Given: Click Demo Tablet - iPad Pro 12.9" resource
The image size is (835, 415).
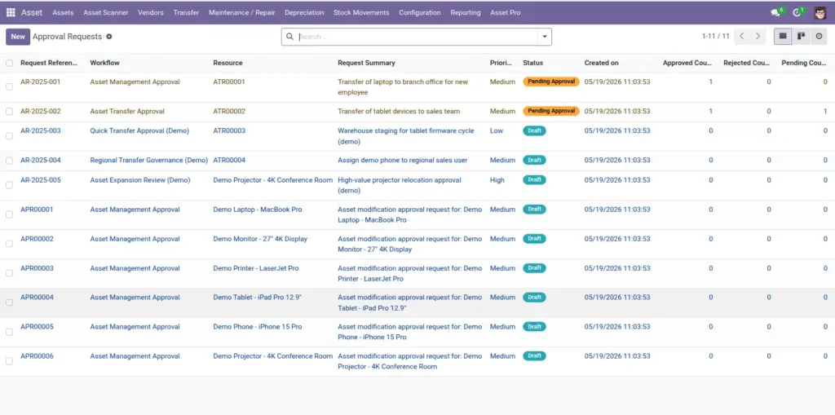Looking at the screenshot, I should [x=258, y=298].
